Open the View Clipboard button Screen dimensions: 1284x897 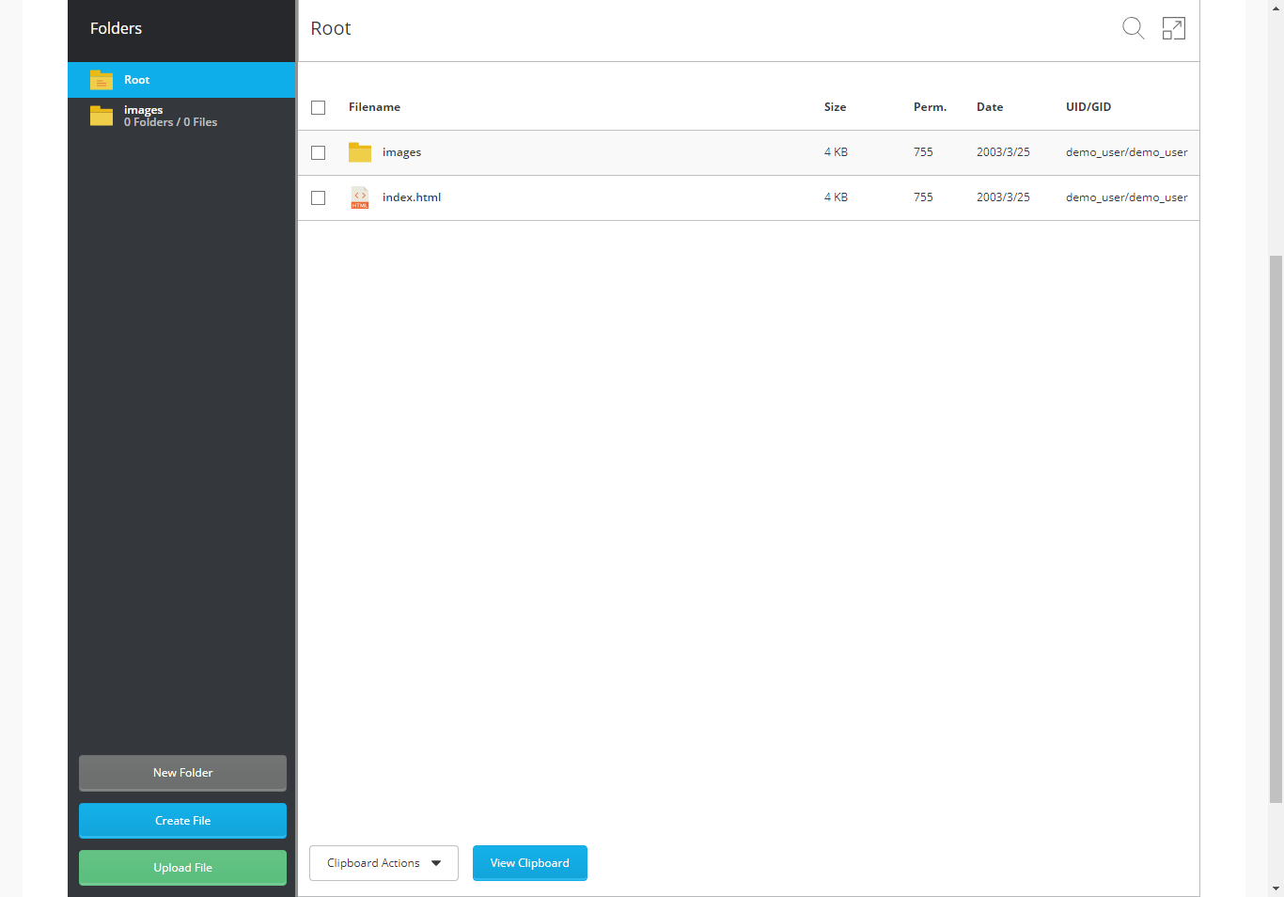[529, 863]
